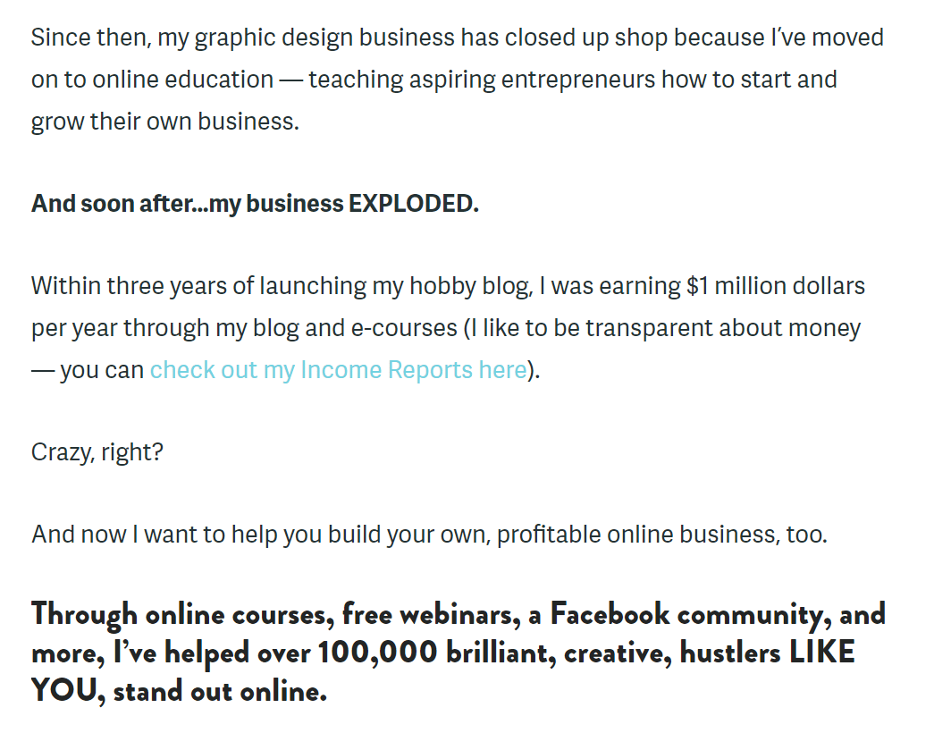Click the word 'YOU,' in the heading
The image size is (934, 733).
click(69, 691)
